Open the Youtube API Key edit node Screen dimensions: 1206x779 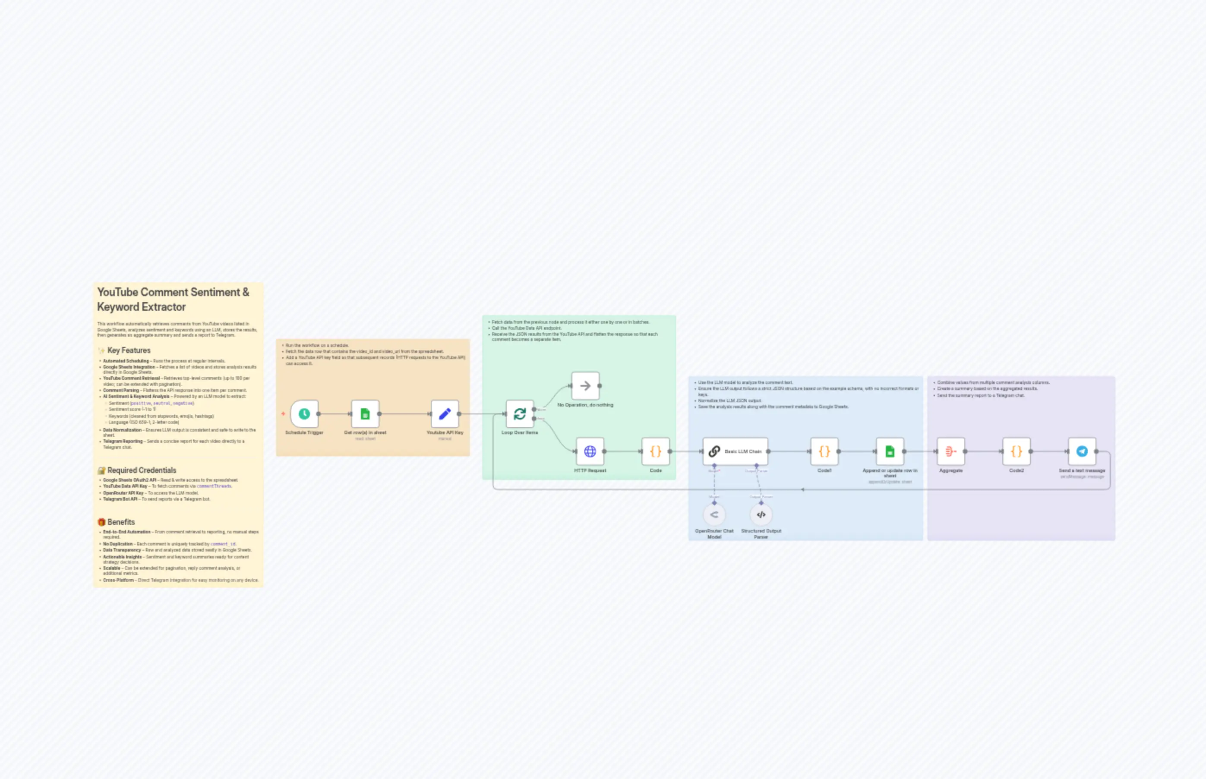pos(444,414)
